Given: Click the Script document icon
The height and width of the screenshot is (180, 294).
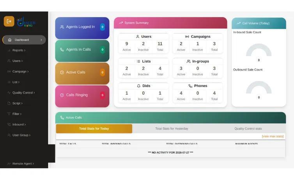Looking at the screenshot, I should pyautogui.click(x=9, y=103).
